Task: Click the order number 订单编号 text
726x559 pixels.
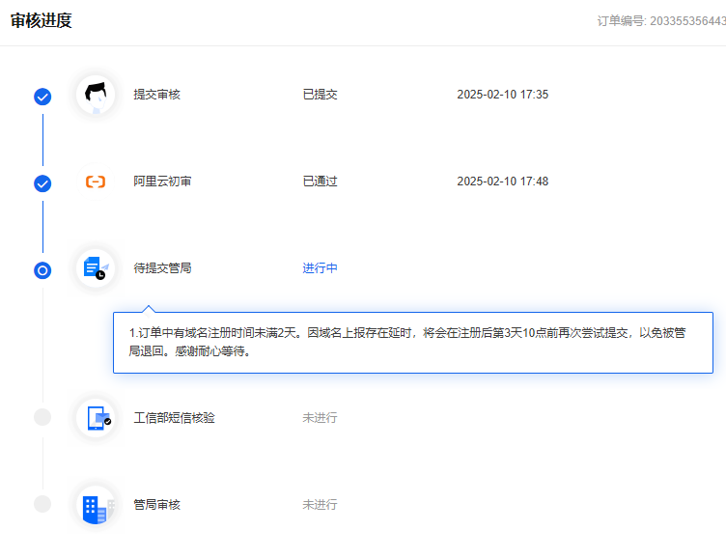Action: (660, 21)
